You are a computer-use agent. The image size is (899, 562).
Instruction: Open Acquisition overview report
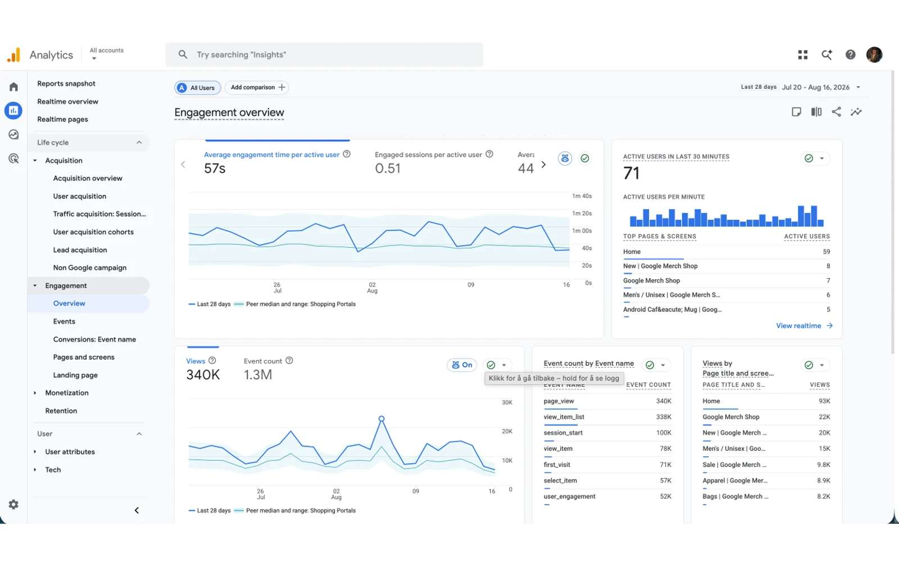point(88,178)
